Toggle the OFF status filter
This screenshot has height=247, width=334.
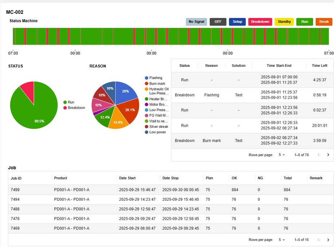tap(218, 22)
